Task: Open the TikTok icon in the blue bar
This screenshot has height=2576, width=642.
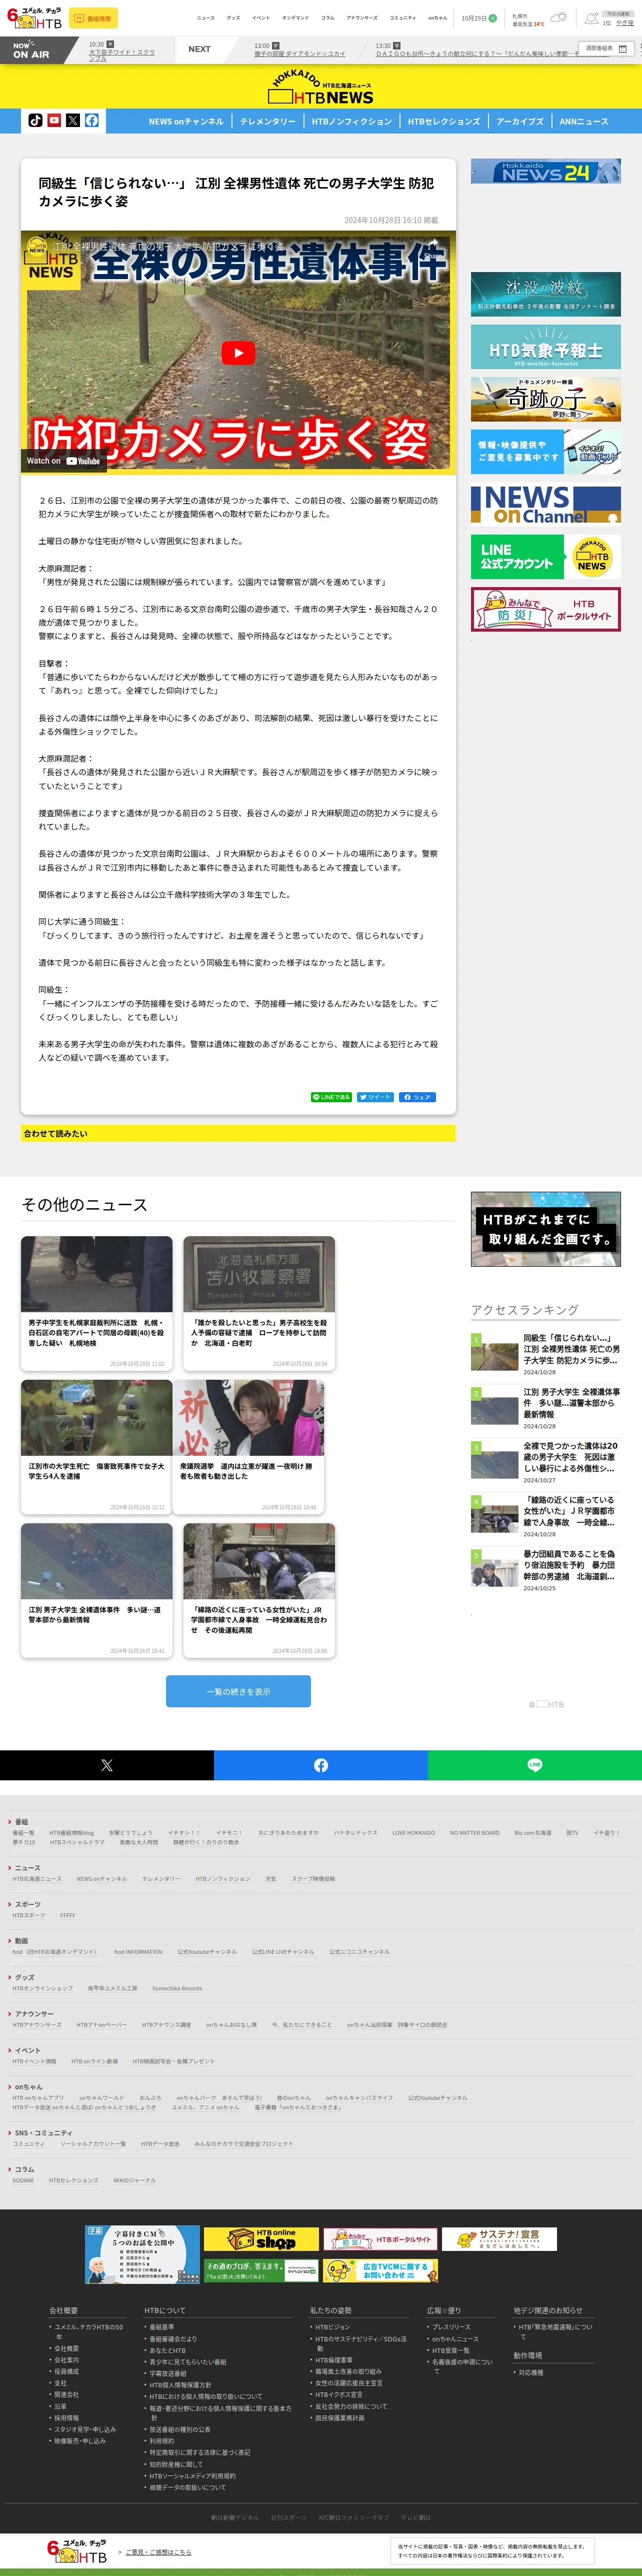Action: [36, 120]
